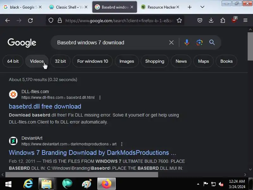253x190 pixels.
Task: Open the Windows Start button
Action: (x=9, y=184)
